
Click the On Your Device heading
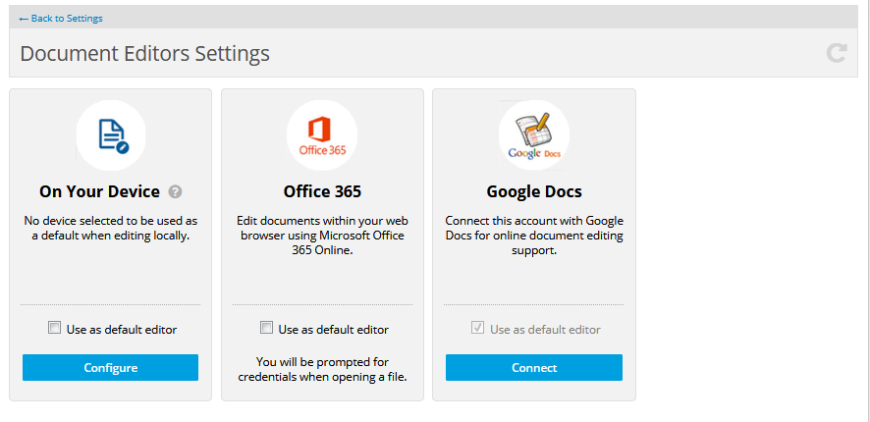click(x=99, y=191)
